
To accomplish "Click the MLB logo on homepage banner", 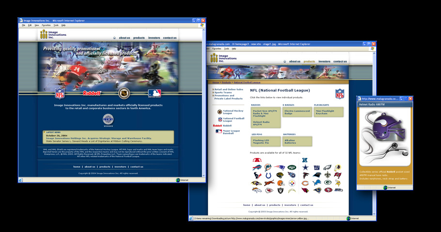I will [x=155, y=93].
